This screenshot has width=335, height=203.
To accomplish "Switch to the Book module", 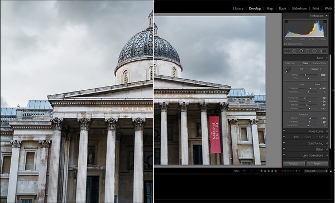I will pos(283,8).
